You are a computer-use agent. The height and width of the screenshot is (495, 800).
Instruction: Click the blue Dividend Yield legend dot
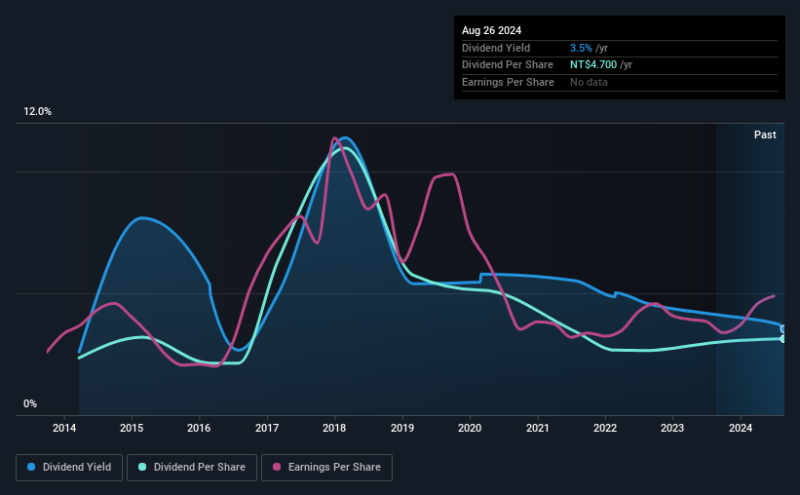pos(31,467)
